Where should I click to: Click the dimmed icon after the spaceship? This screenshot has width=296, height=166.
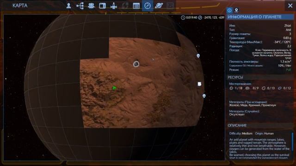(125, 6)
